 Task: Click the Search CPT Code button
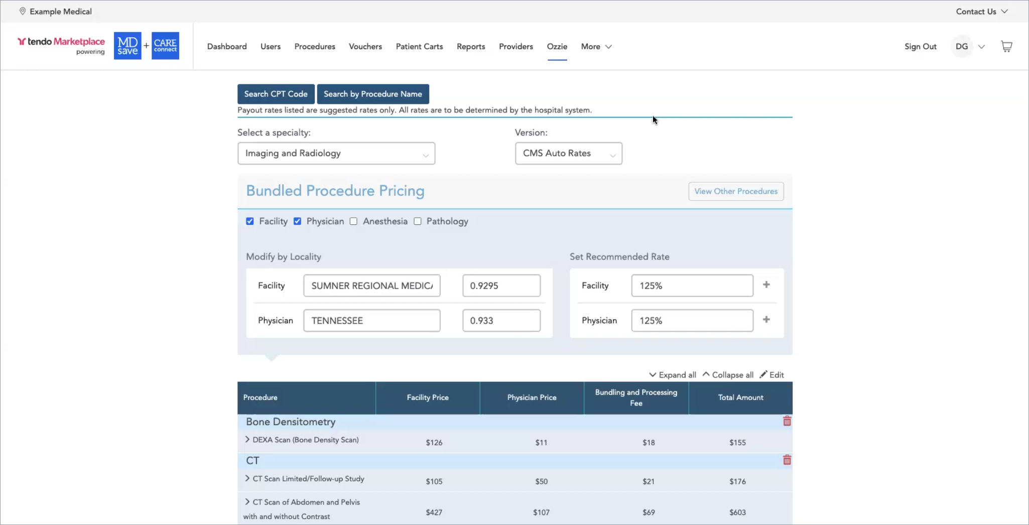click(x=276, y=94)
